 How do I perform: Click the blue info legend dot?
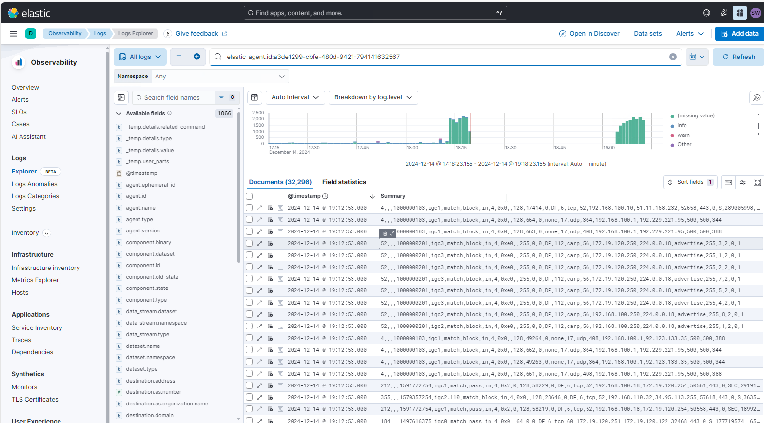point(672,126)
